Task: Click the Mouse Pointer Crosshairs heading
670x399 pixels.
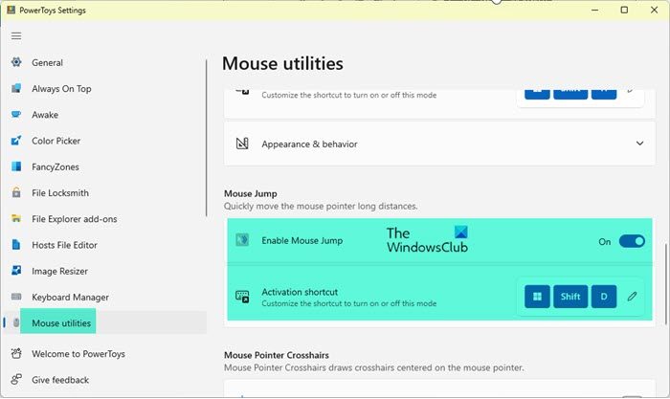Action: (x=277, y=355)
